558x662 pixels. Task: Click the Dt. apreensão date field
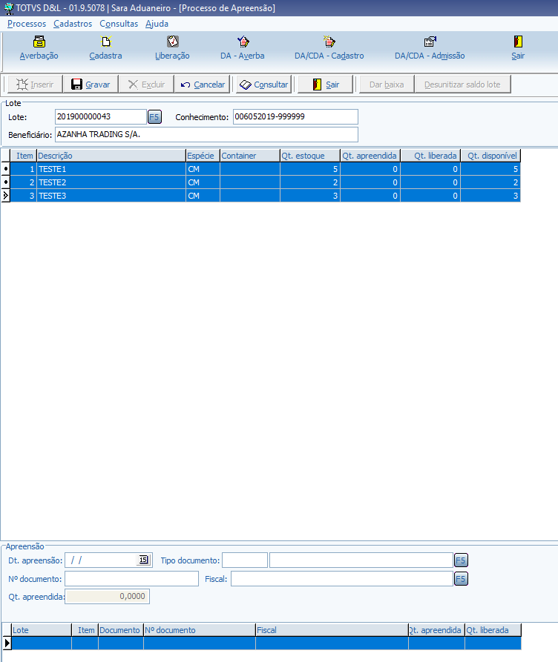point(102,560)
